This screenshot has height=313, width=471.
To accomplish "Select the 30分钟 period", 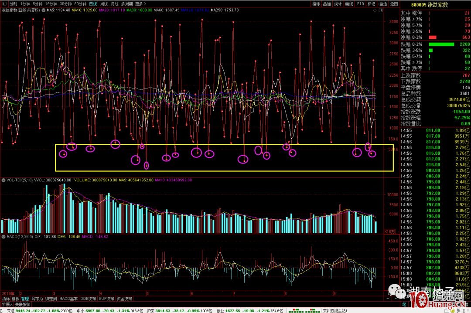I will point(65,3).
